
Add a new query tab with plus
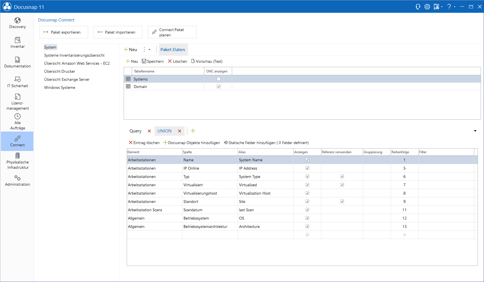193,131
